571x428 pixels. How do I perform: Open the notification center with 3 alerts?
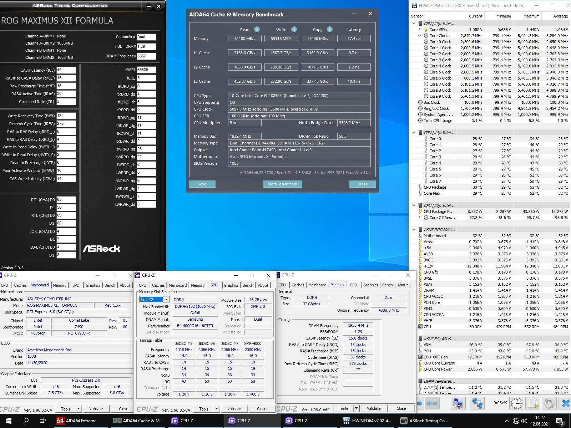point(560,422)
